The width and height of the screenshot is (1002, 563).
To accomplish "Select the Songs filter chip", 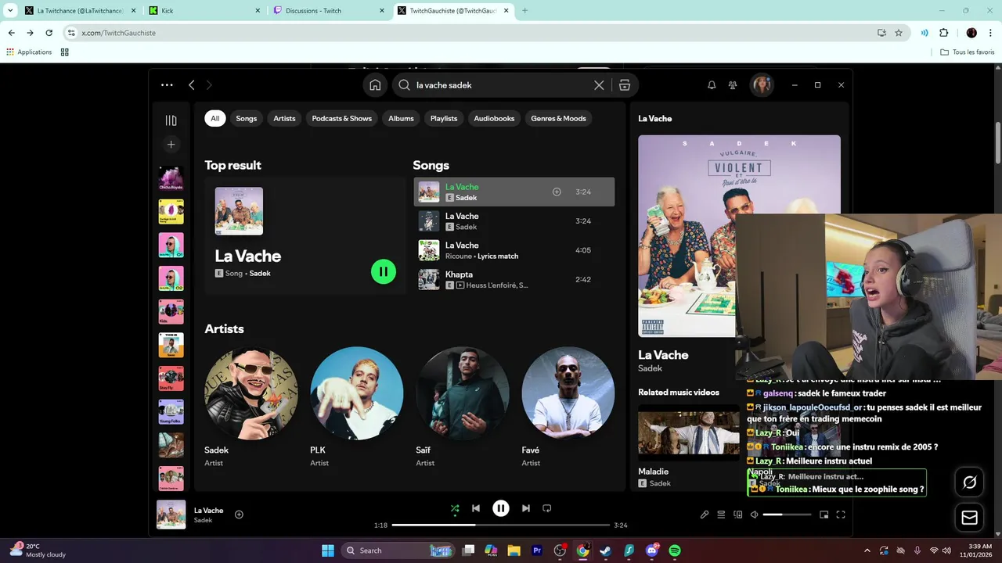I will [x=247, y=118].
